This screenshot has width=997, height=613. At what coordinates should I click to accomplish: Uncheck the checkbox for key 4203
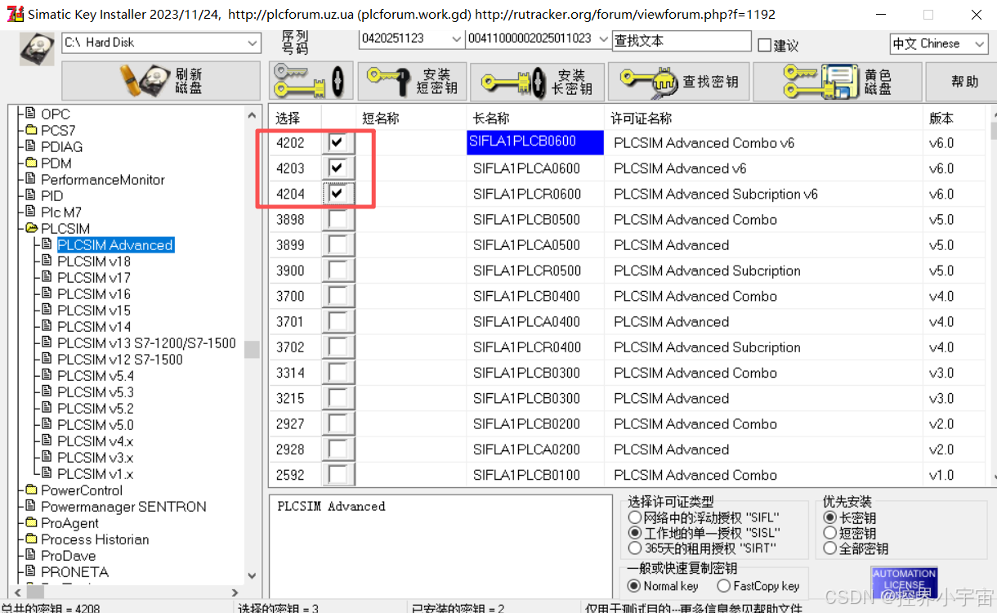click(x=337, y=168)
